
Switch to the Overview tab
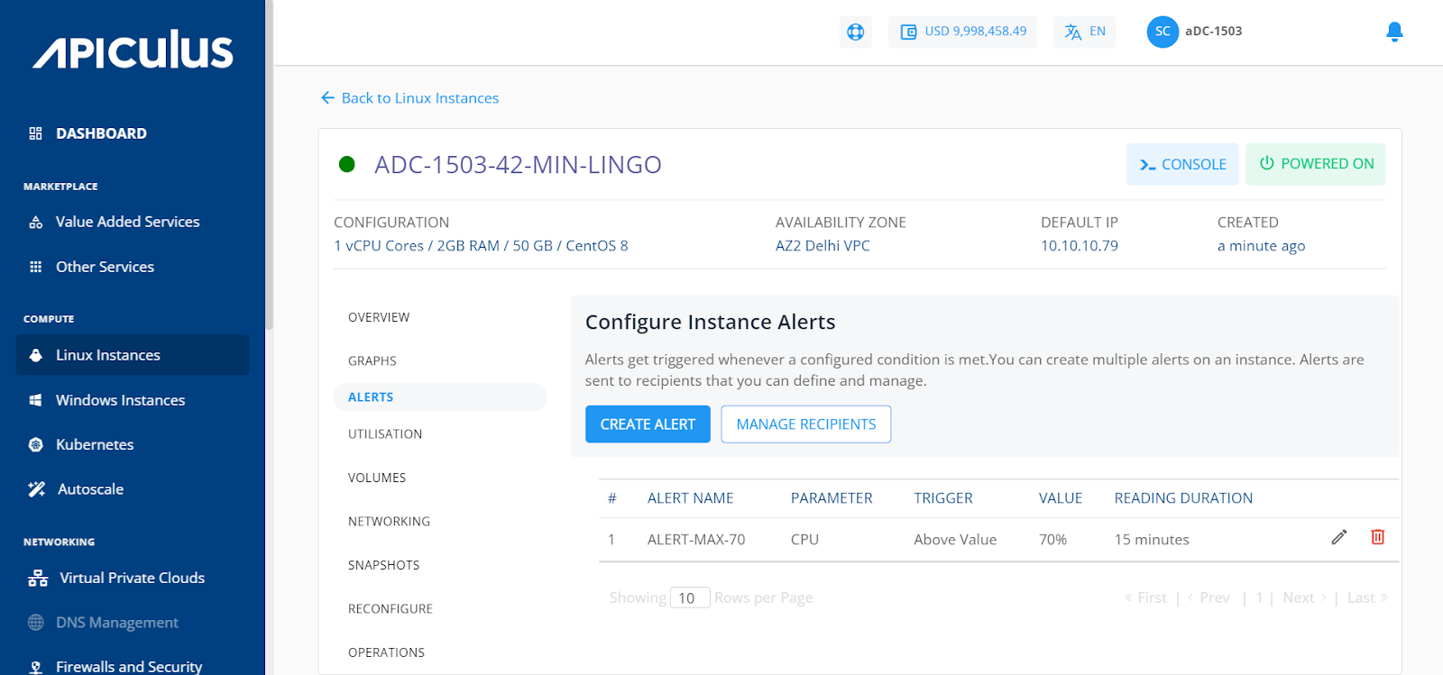(x=379, y=317)
